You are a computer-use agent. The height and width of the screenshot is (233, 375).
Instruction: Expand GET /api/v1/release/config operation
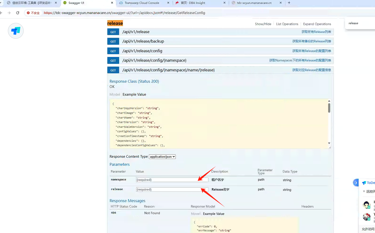[x=142, y=51]
